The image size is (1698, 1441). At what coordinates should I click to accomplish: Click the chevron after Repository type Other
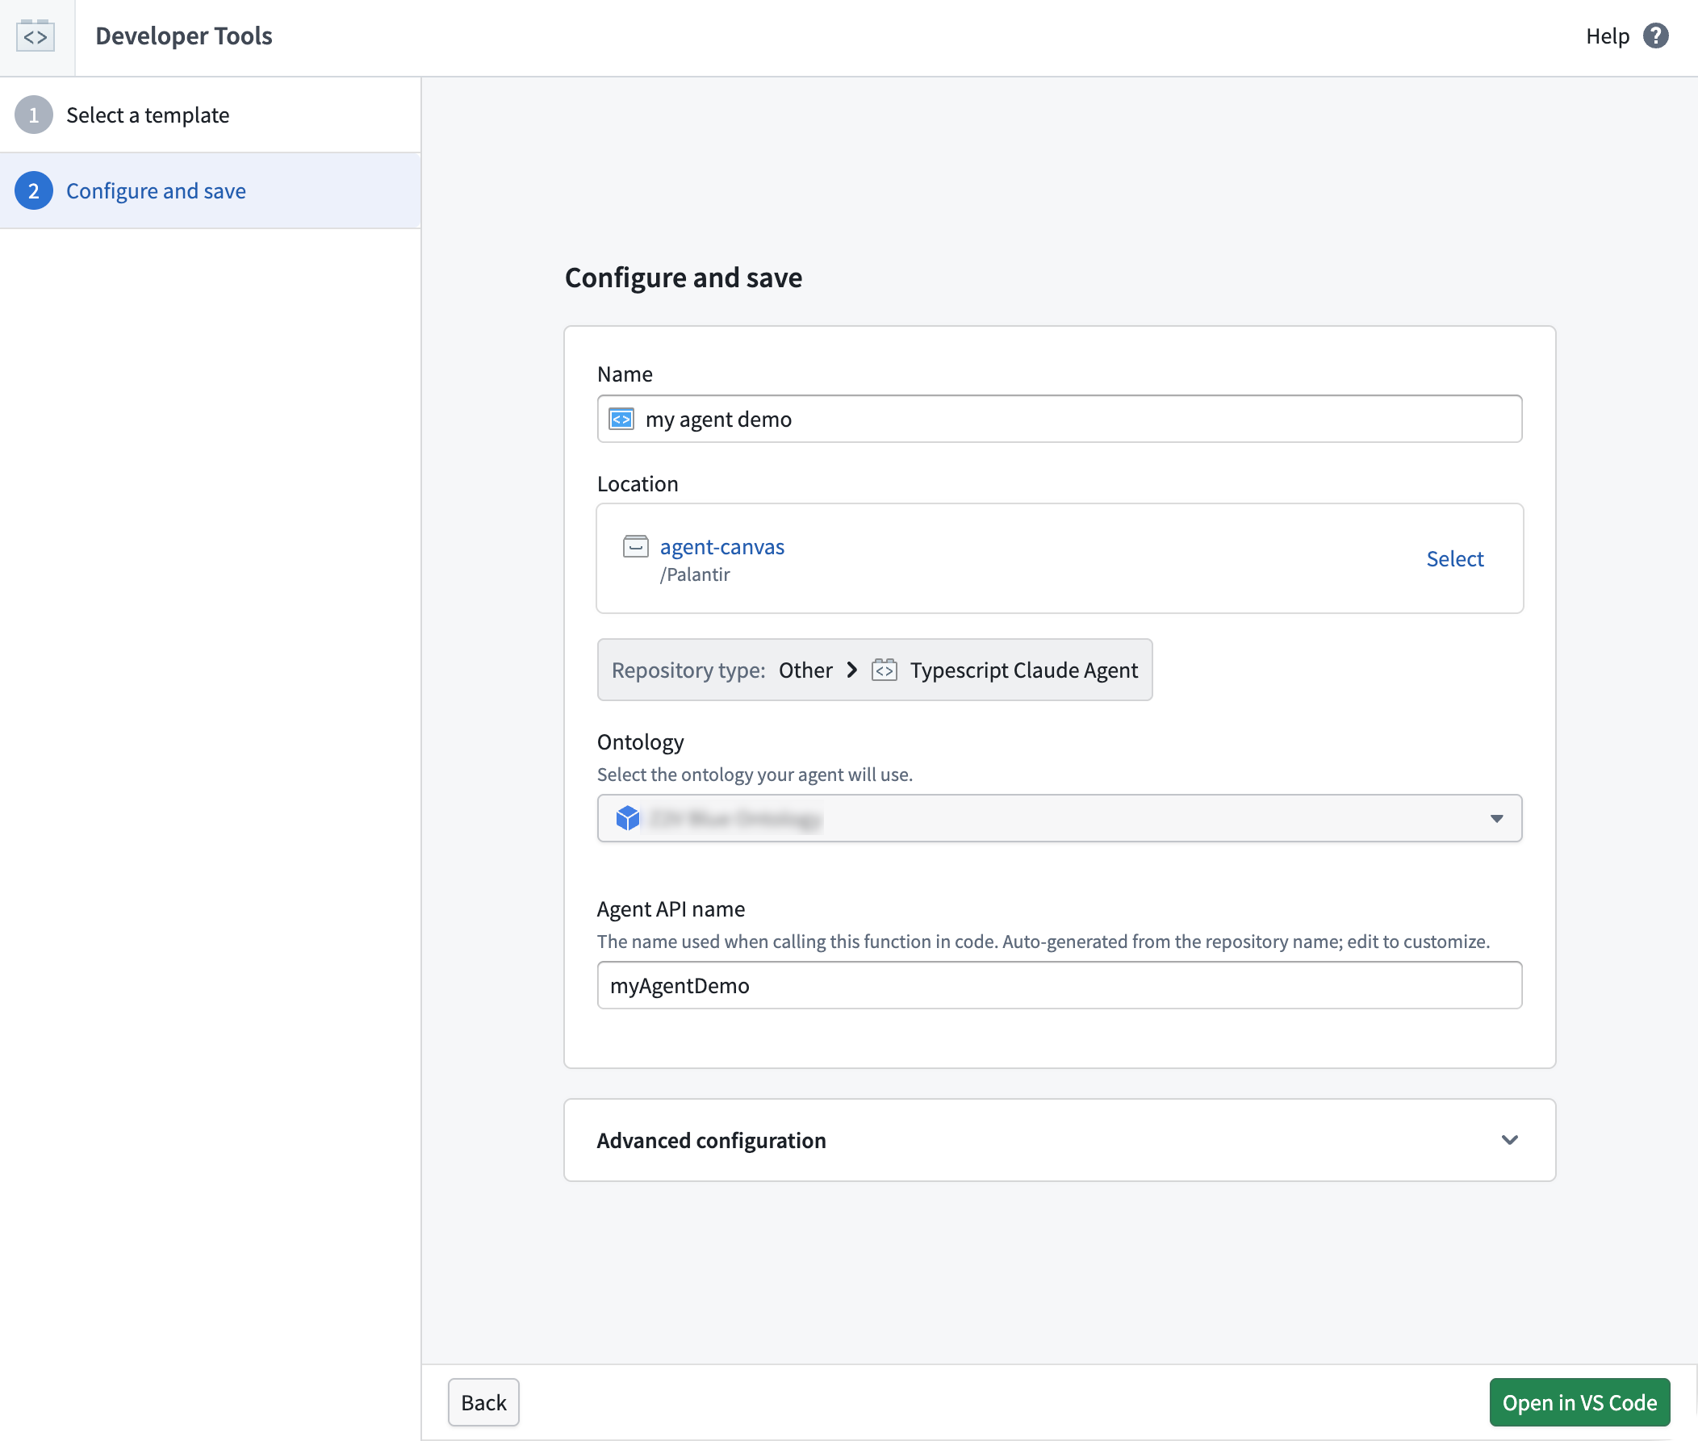pos(851,670)
